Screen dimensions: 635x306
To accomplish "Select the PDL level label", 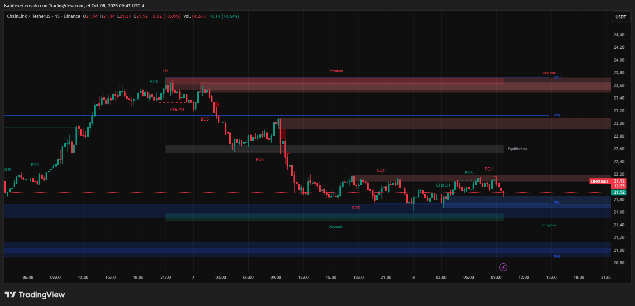I will click(557, 203).
